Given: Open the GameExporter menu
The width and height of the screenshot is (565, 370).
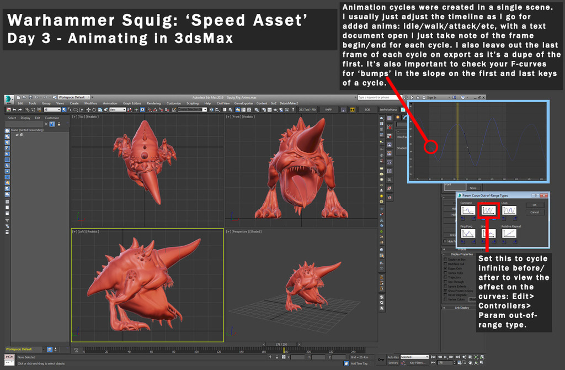Looking at the screenshot, I should click(x=243, y=103).
